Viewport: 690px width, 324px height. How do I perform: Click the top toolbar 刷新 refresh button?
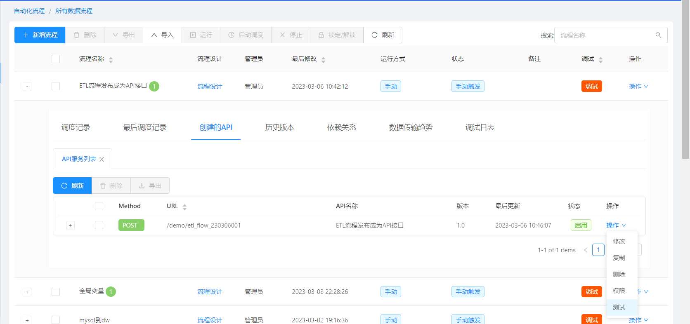383,35
